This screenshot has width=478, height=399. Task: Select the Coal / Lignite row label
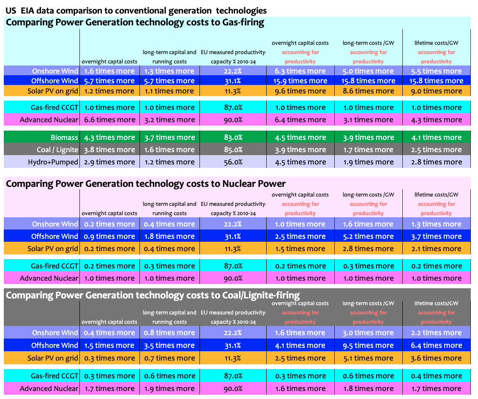(57, 150)
